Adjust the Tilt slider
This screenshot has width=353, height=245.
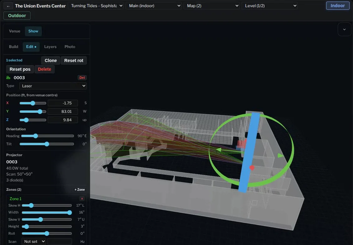pyautogui.click(x=47, y=144)
